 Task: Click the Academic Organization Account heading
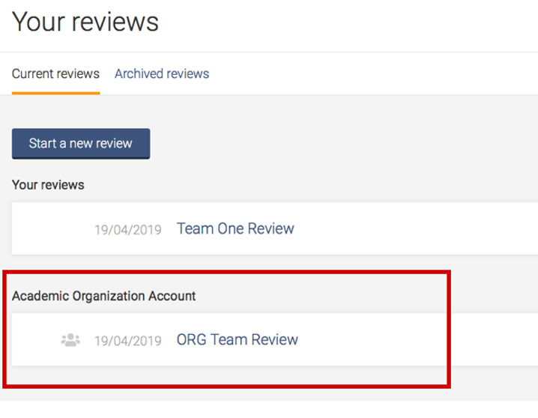[x=103, y=296]
